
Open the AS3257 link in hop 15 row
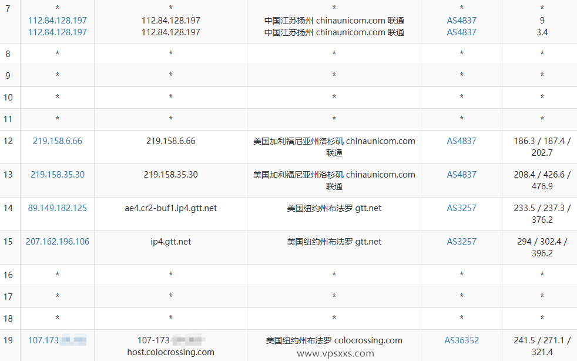[x=461, y=242]
